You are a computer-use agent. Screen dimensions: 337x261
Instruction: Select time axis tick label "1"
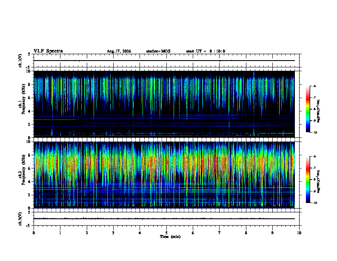(60, 233)
